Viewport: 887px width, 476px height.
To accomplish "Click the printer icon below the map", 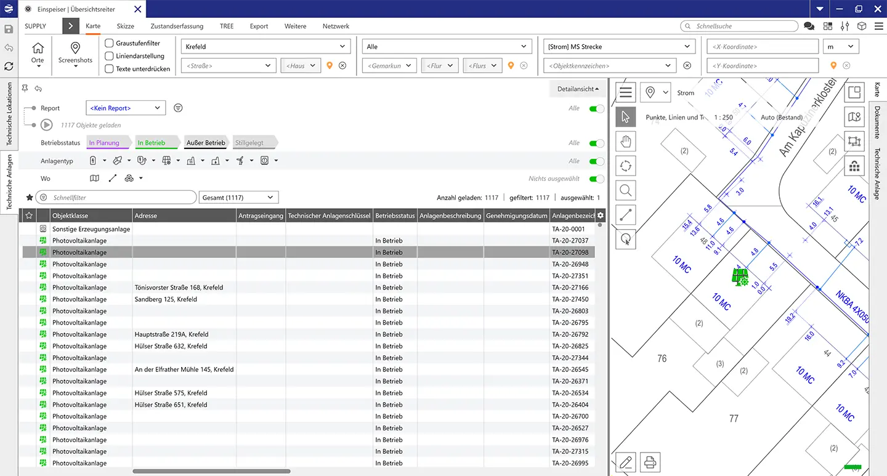I will point(649,461).
